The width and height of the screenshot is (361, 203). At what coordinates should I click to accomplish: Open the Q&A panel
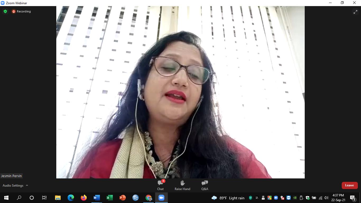[x=205, y=185]
